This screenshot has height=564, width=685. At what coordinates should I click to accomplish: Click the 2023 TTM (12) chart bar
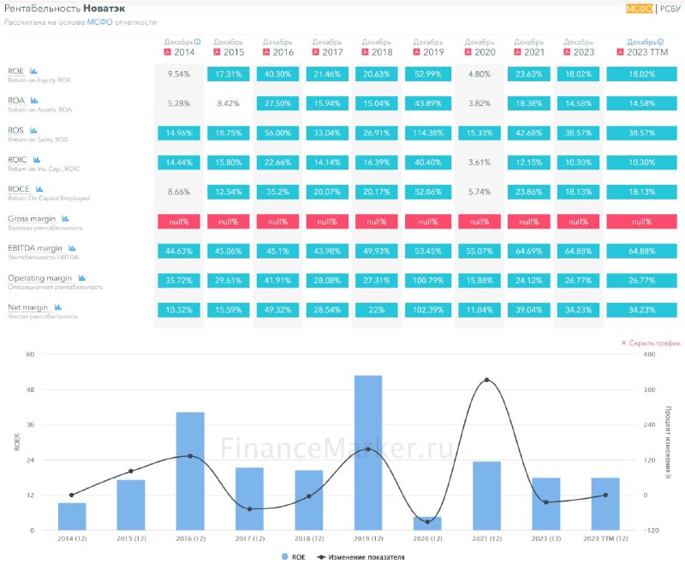[605, 504]
